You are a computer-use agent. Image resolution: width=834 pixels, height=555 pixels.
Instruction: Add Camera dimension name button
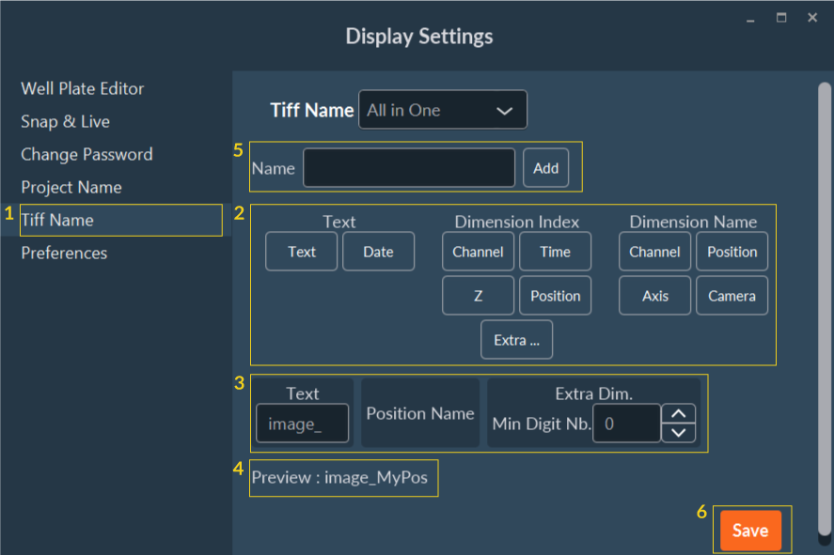pos(732,296)
